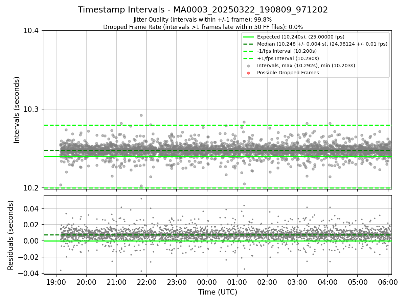Click the dark green dashed Median legend sample

tap(249, 44)
